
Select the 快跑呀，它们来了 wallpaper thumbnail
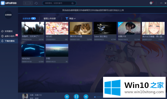pos(33,28)
